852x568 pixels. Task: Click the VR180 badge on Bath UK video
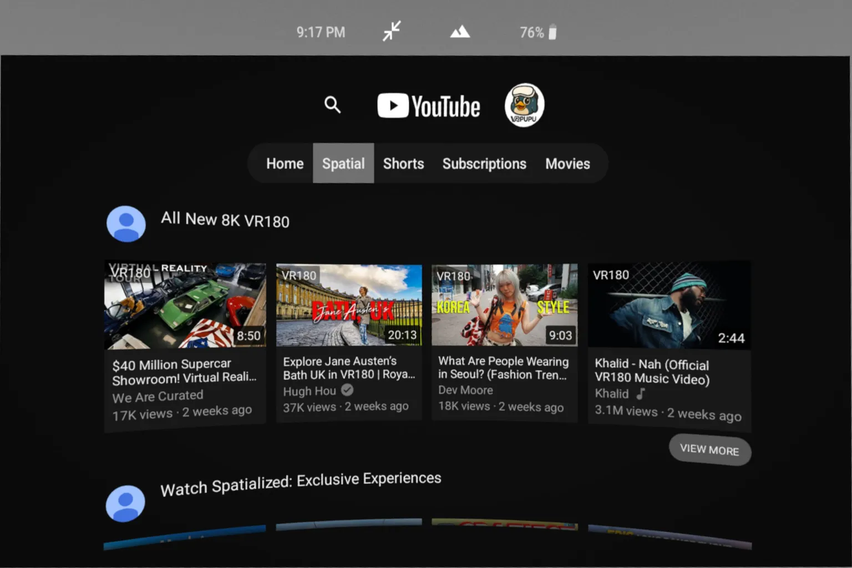(x=298, y=275)
